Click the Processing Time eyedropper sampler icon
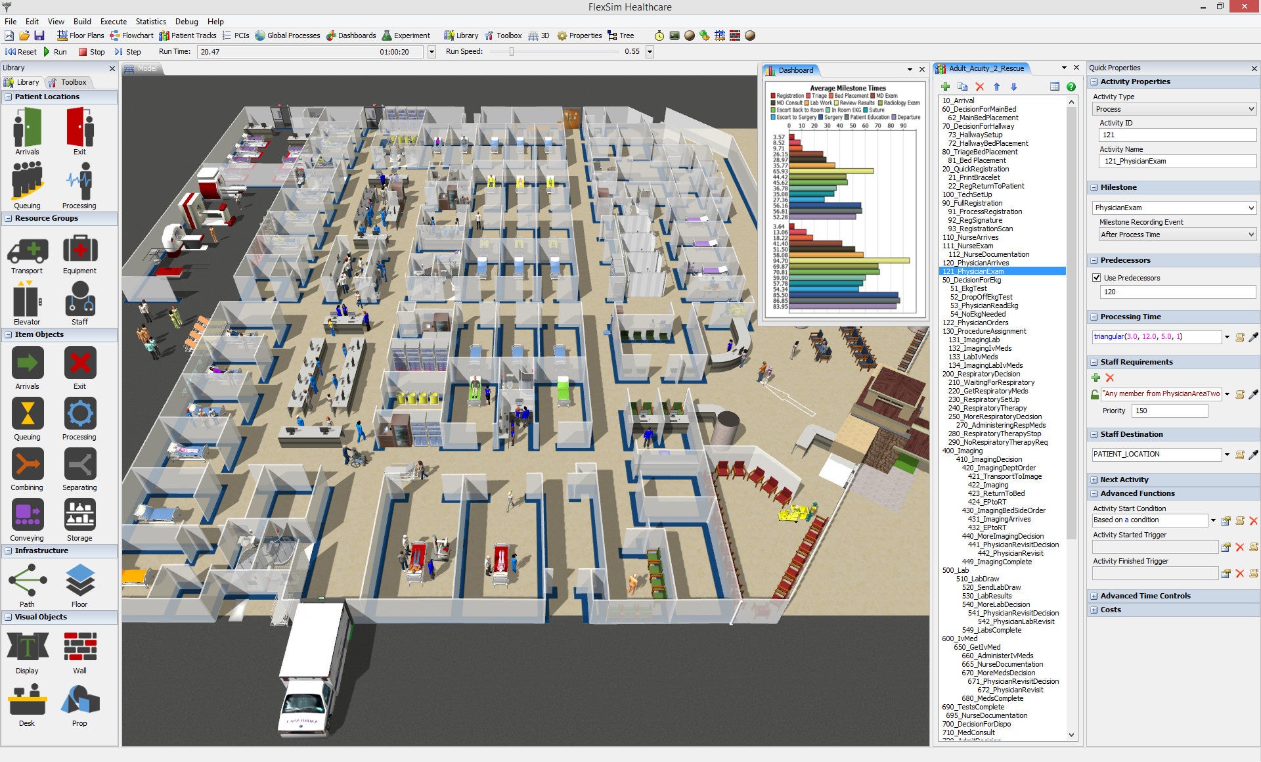This screenshot has width=1261, height=762. 1253,337
